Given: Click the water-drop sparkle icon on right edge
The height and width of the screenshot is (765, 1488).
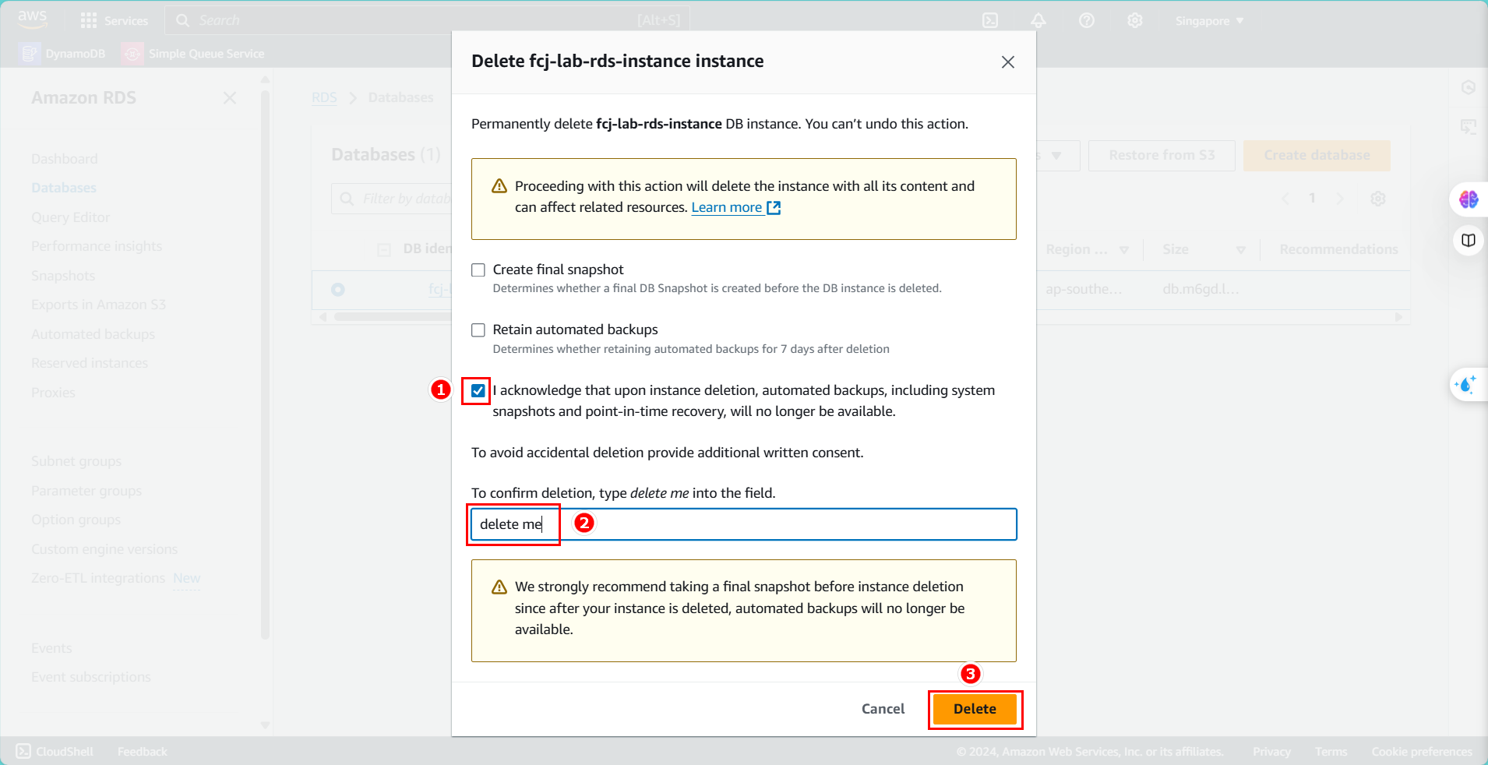Looking at the screenshot, I should [1465, 384].
